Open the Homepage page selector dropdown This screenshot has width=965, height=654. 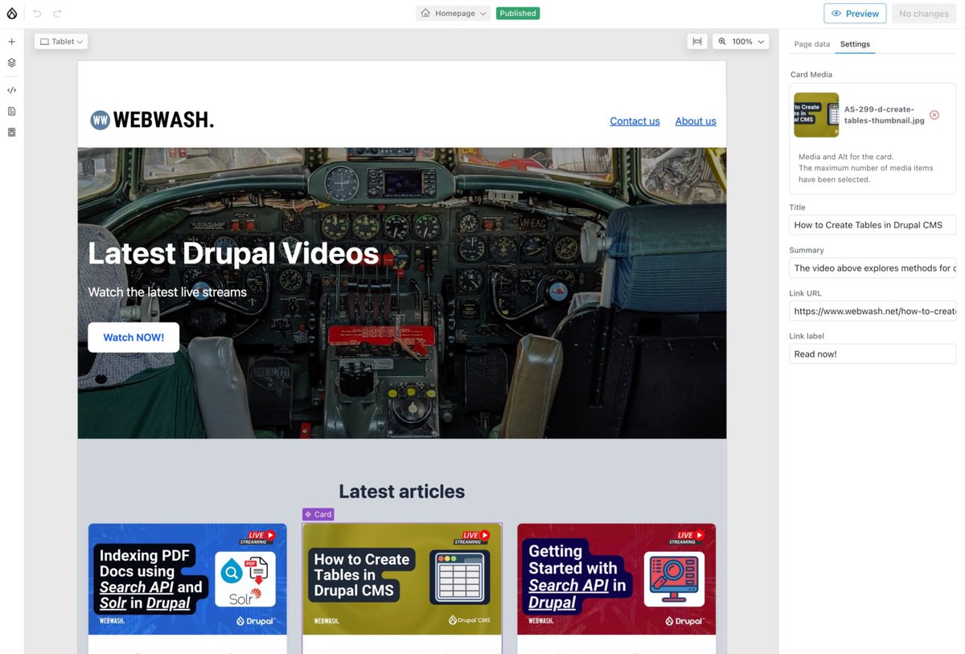pos(453,13)
